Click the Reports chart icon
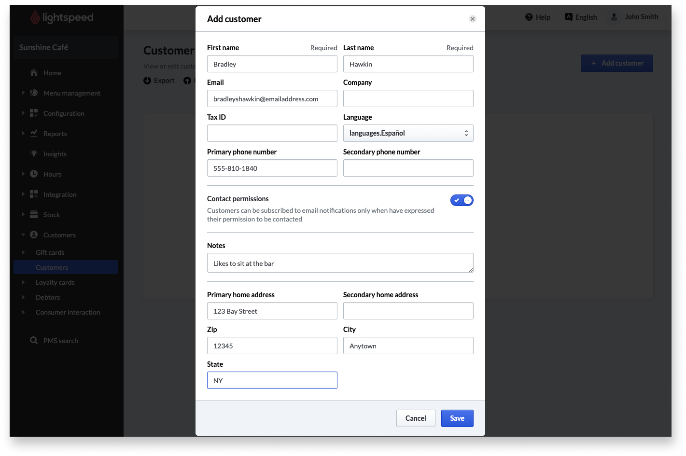 click(34, 133)
